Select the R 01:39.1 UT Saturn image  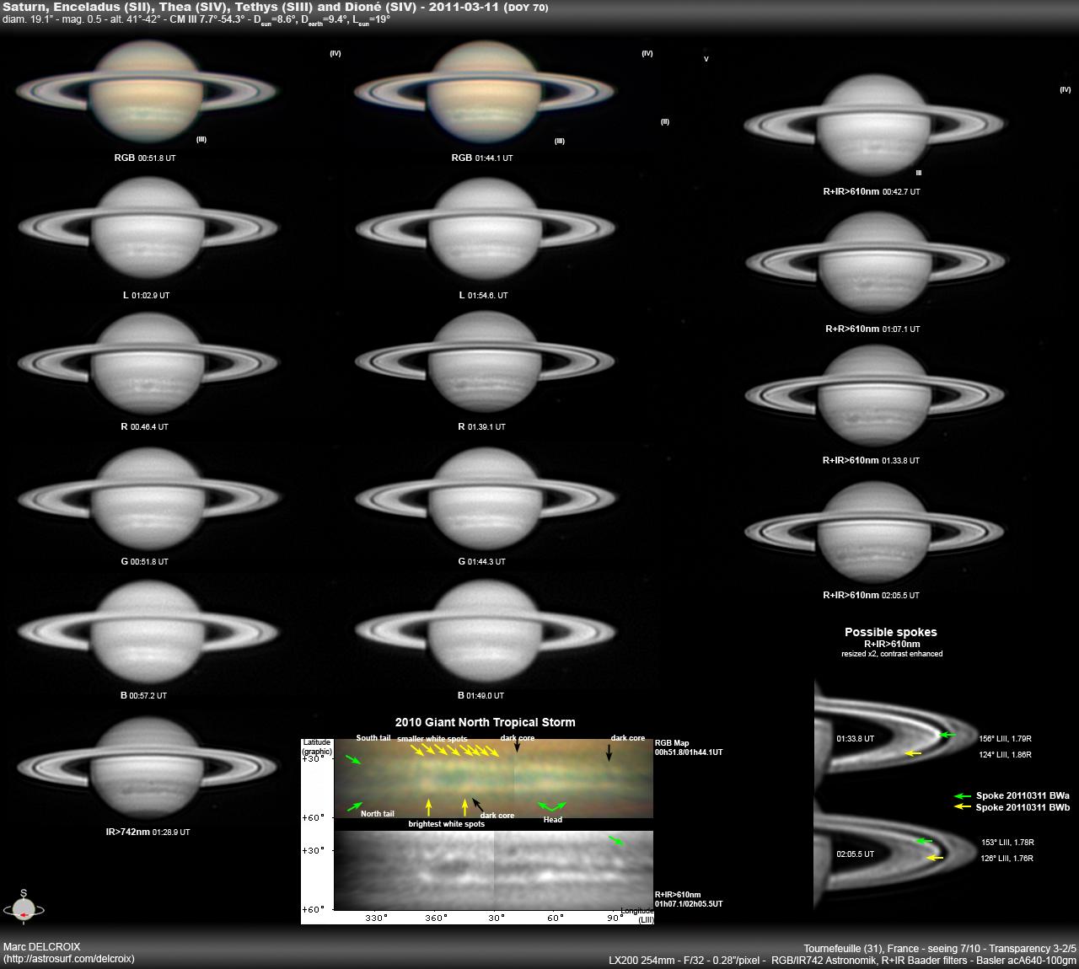(485, 362)
